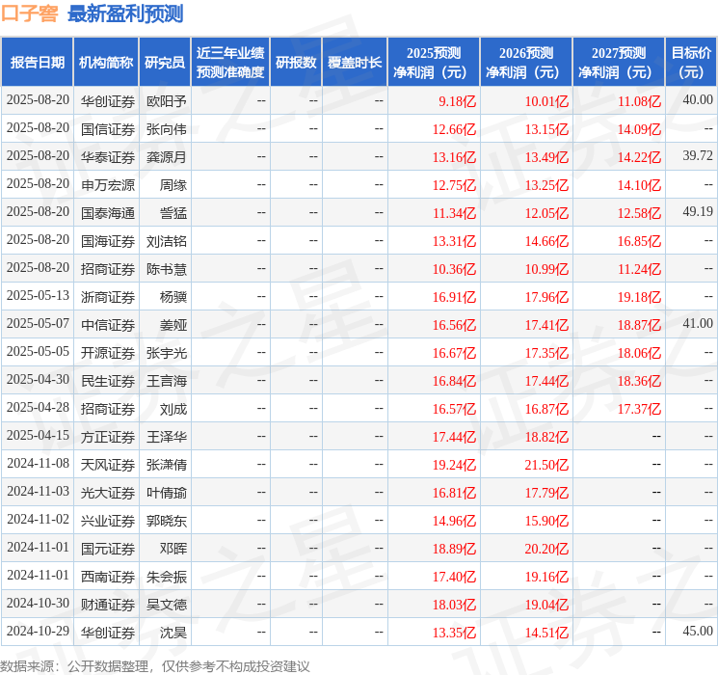Select the 目标价(元) column header
Viewport: 718px width, 675px height.
691,63
